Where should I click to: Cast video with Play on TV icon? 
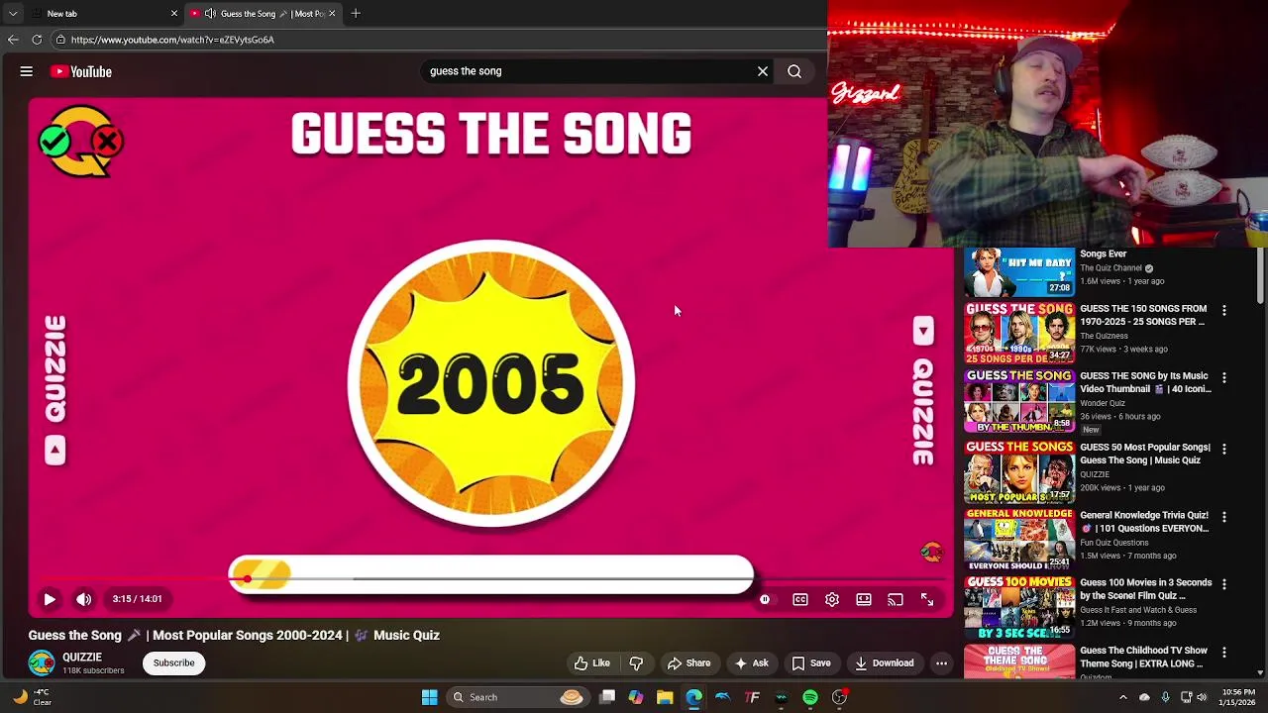tap(896, 599)
